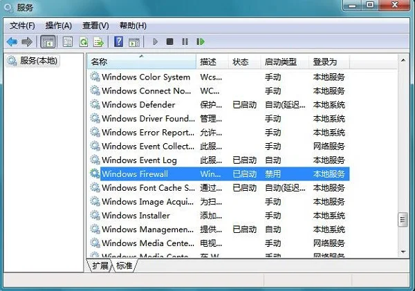This screenshot has width=415, height=291.
Task: Click 提供... description of Windows Managemen
Action: click(211, 229)
